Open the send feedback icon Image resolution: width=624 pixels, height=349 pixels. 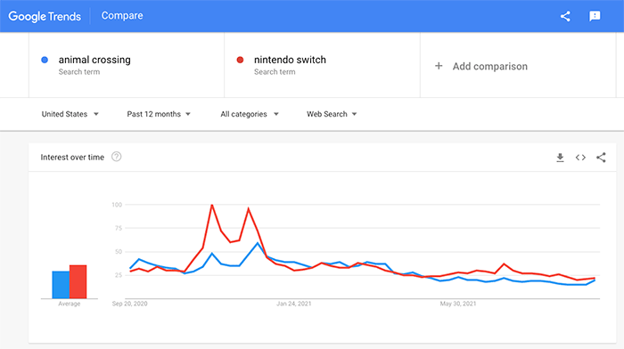[x=595, y=16]
